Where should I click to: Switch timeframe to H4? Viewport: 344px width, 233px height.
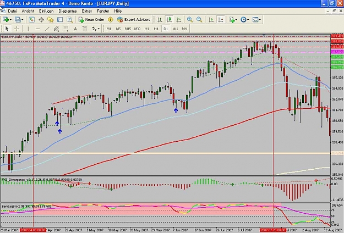click(x=156, y=29)
